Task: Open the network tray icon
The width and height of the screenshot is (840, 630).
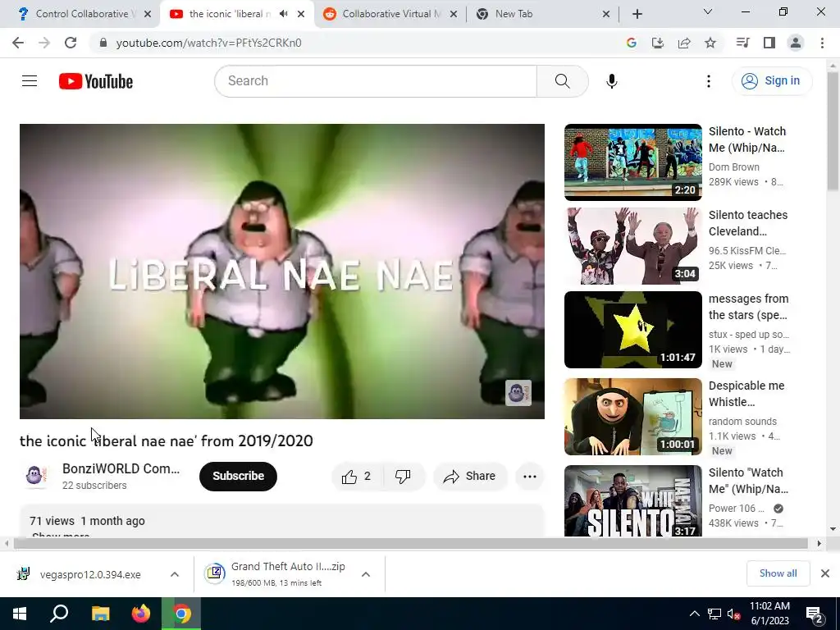Action: (714, 614)
